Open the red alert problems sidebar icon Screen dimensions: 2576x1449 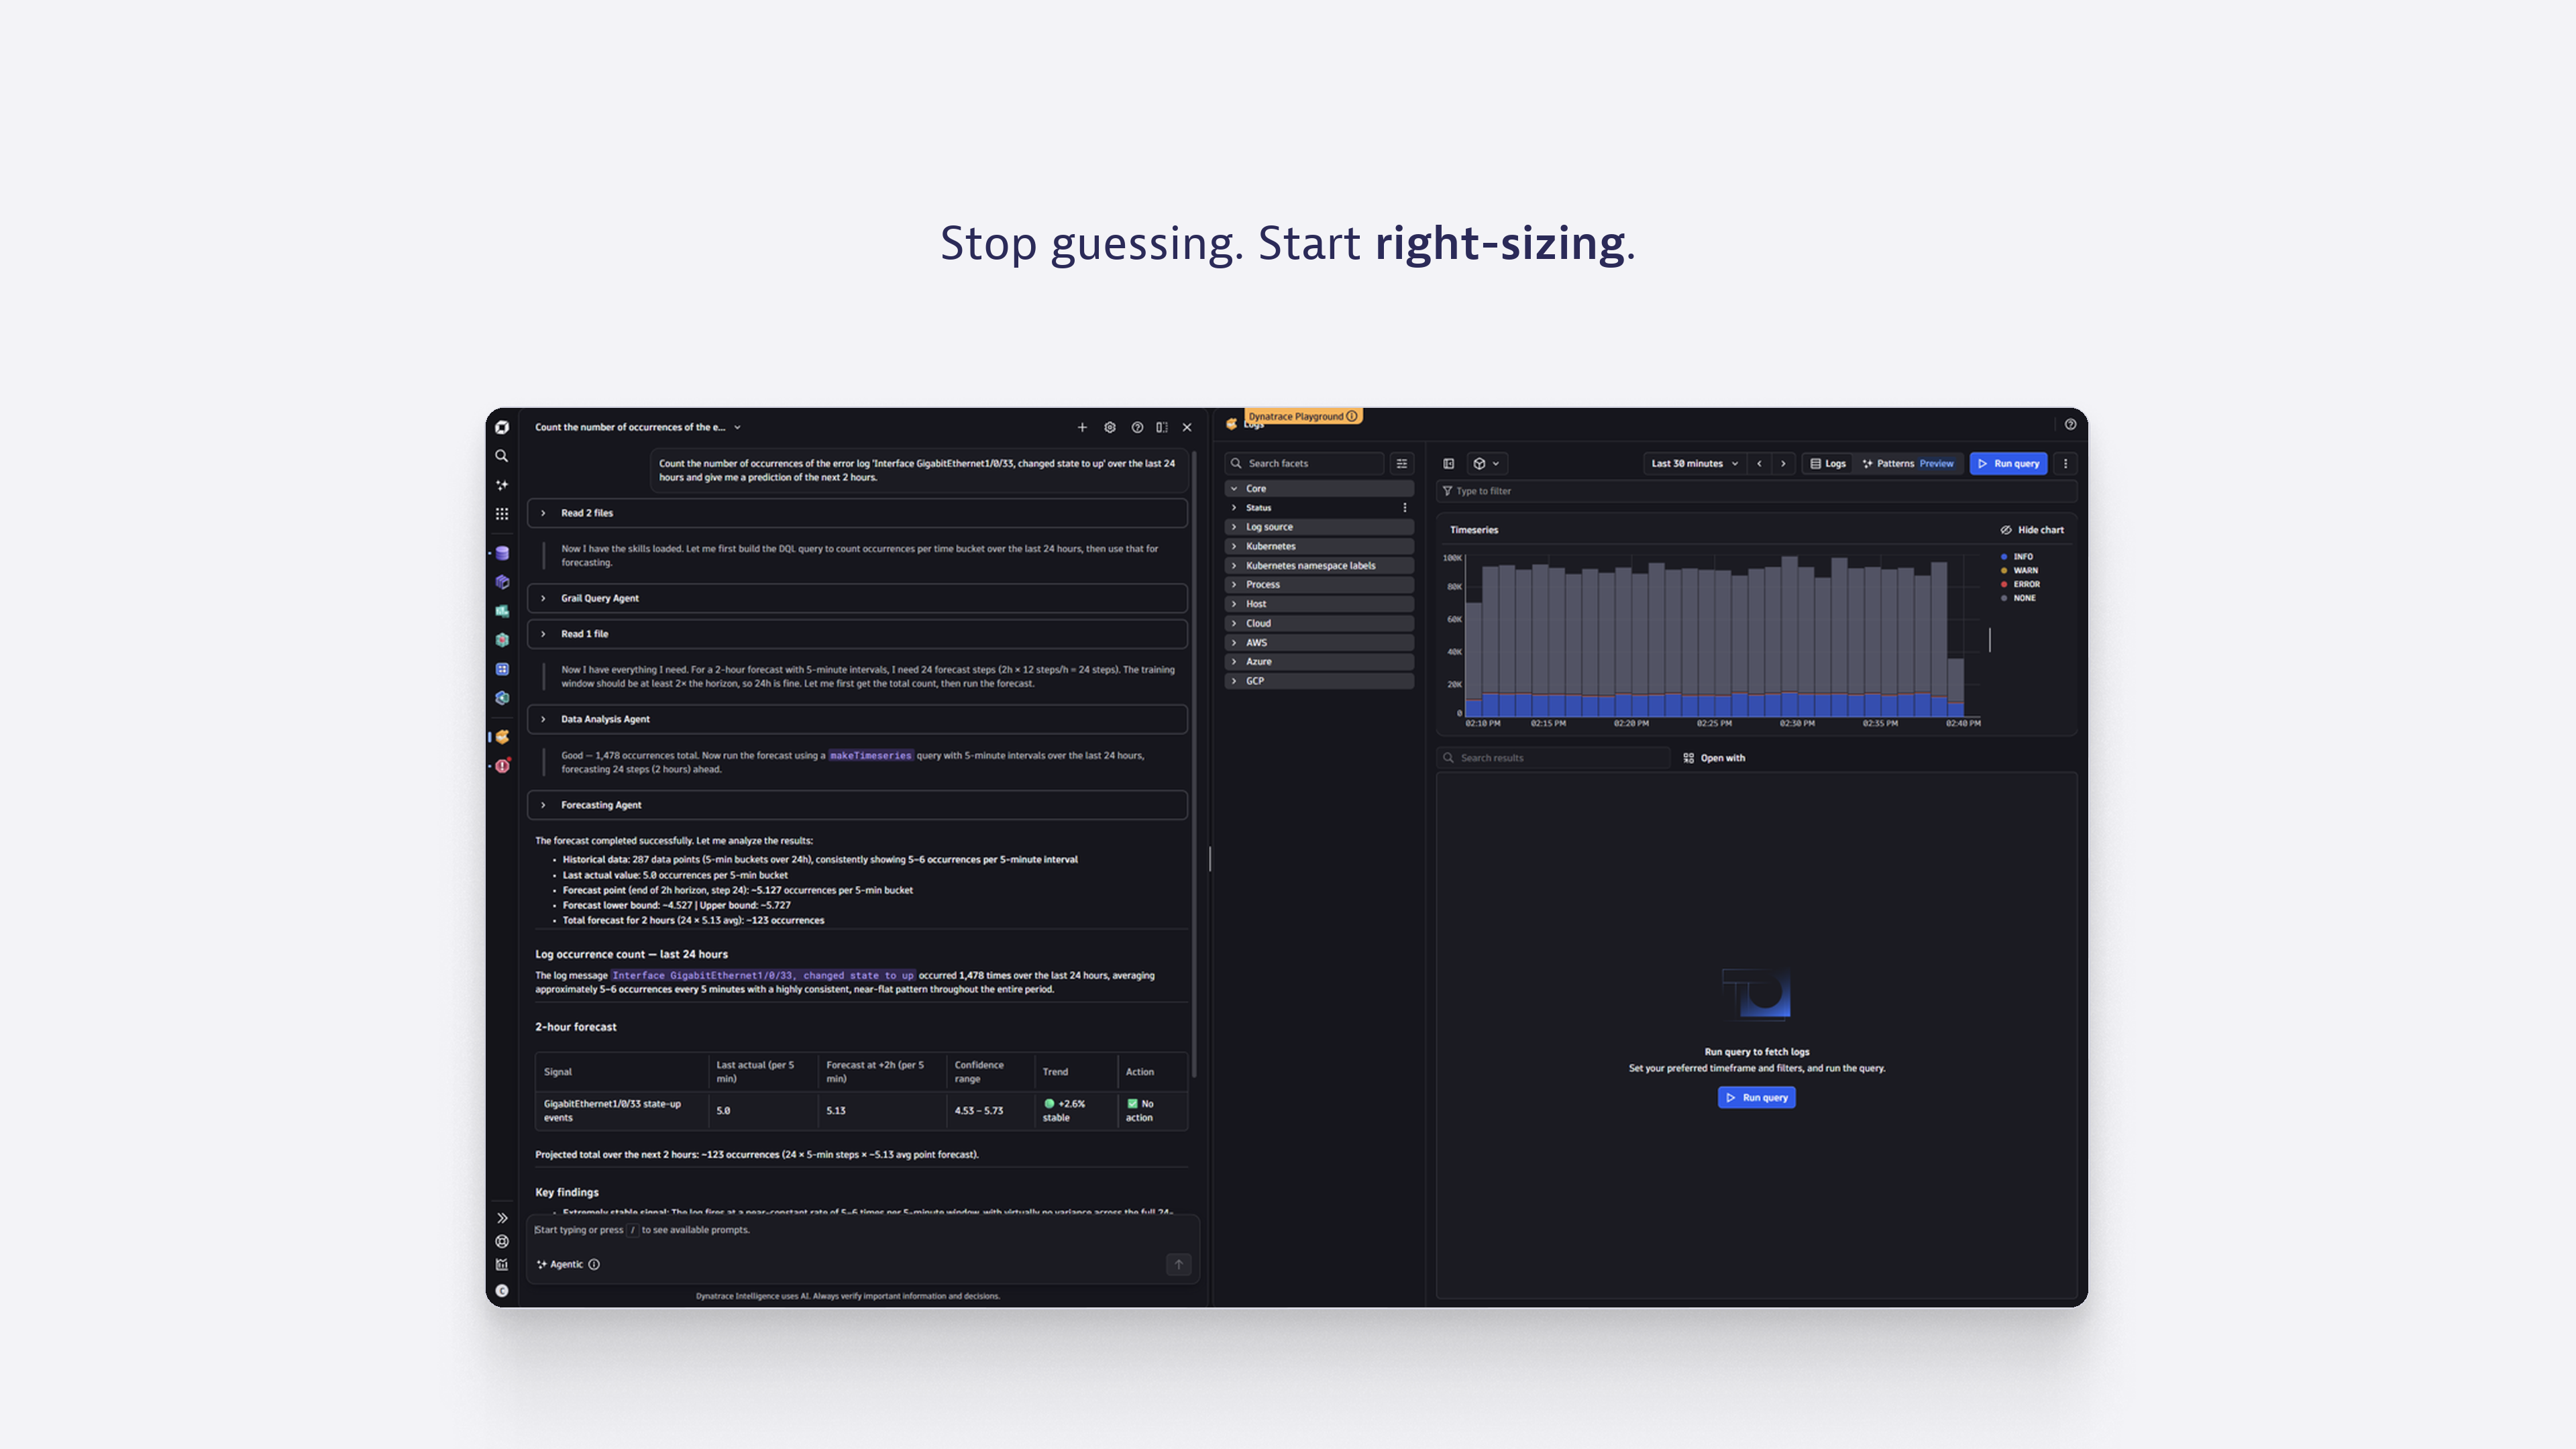pos(502,766)
